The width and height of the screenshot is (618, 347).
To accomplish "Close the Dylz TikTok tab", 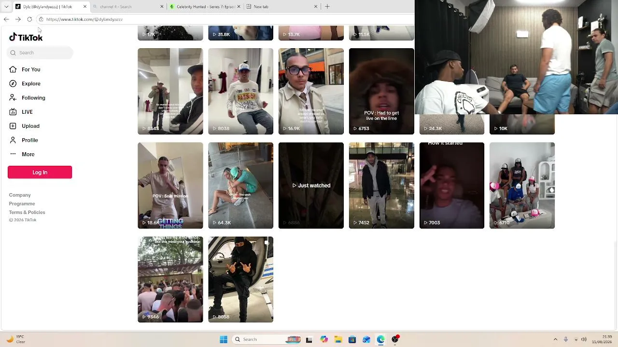I will pyautogui.click(x=85, y=7).
